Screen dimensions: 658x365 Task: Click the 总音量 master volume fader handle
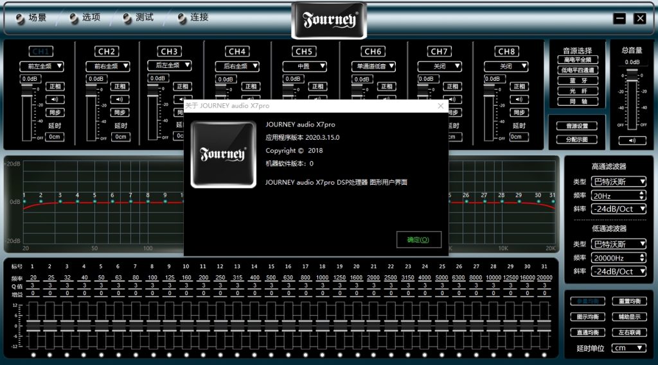coord(632,75)
